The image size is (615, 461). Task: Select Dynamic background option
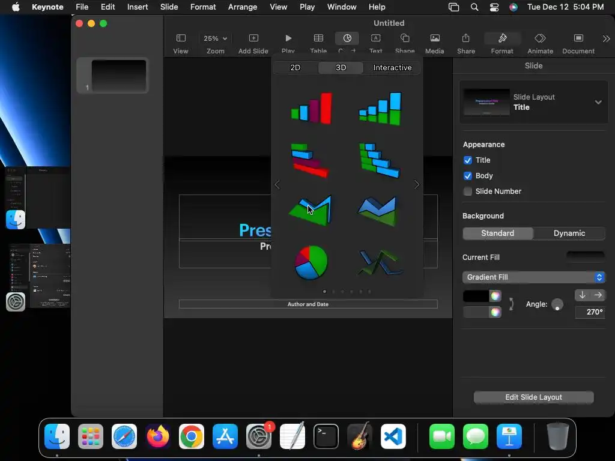click(569, 234)
